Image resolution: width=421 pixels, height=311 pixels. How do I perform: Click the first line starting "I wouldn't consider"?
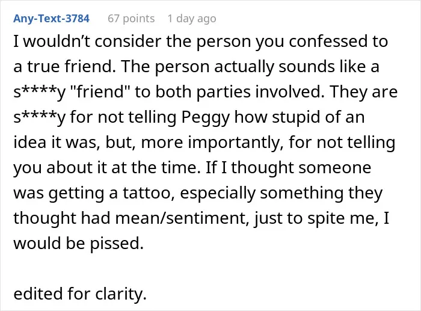pyautogui.click(x=200, y=42)
